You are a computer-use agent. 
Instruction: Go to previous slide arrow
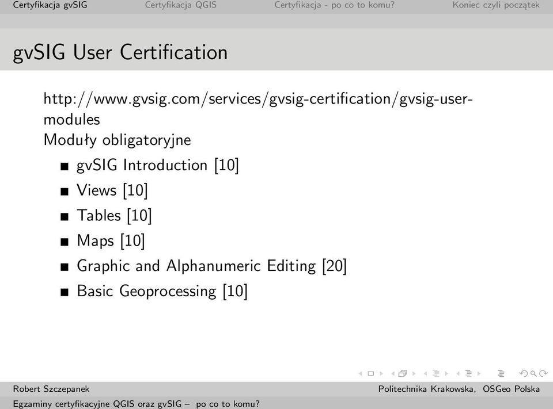pyautogui.click(x=361, y=373)
